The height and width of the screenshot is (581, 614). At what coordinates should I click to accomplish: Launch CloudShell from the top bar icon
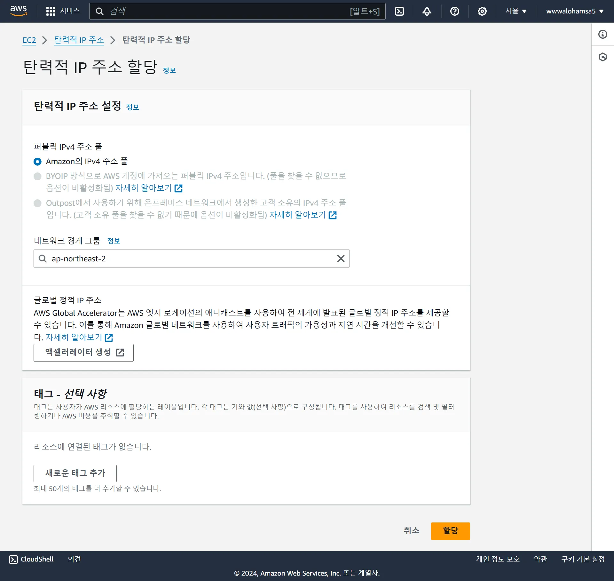point(399,11)
